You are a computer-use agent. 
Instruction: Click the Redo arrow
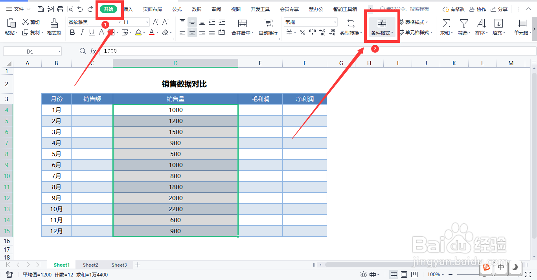pos(90,9)
